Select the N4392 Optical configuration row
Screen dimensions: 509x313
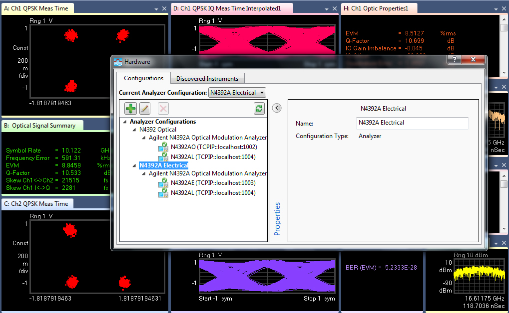(158, 130)
